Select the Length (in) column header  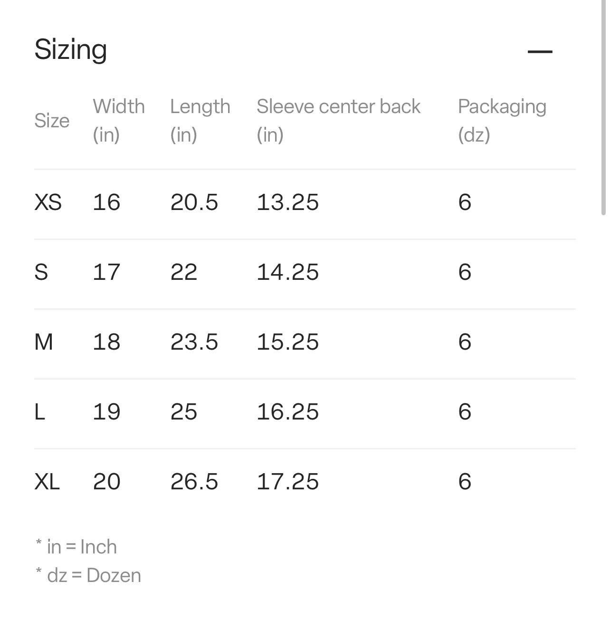pyautogui.click(x=200, y=120)
